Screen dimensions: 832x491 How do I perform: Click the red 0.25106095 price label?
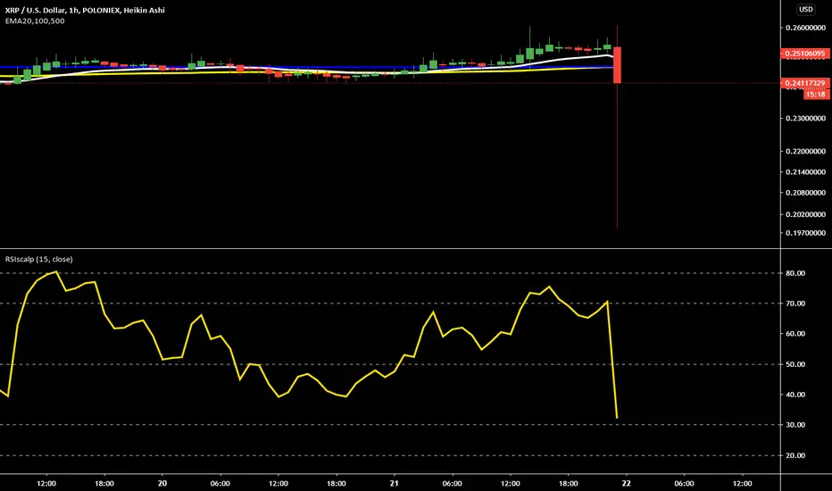tap(805, 54)
